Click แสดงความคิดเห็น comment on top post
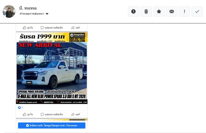206x133 pixels. click(52, 28)
